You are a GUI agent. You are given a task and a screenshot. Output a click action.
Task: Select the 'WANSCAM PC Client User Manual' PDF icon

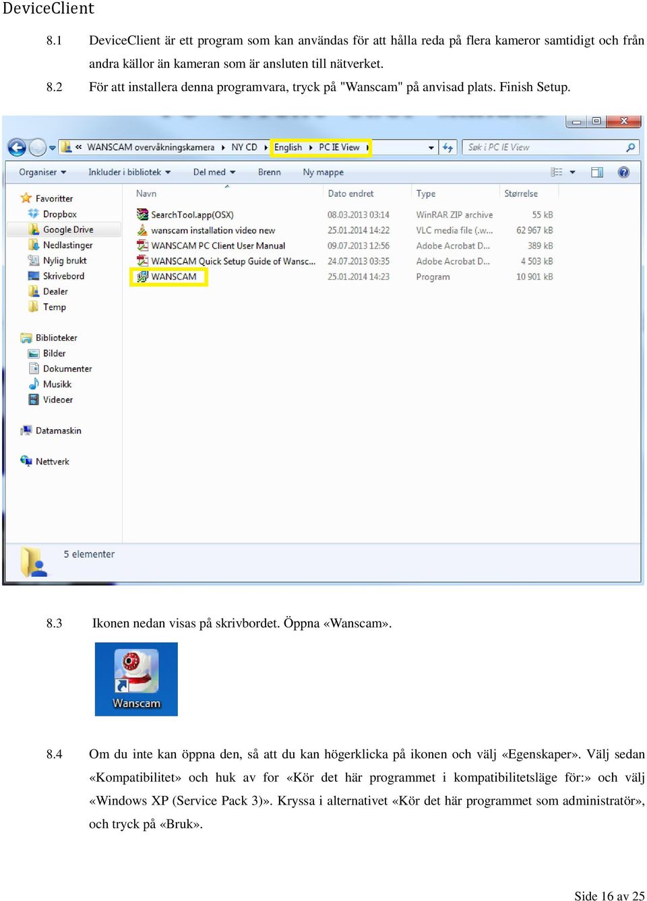(x=142, y=245)
